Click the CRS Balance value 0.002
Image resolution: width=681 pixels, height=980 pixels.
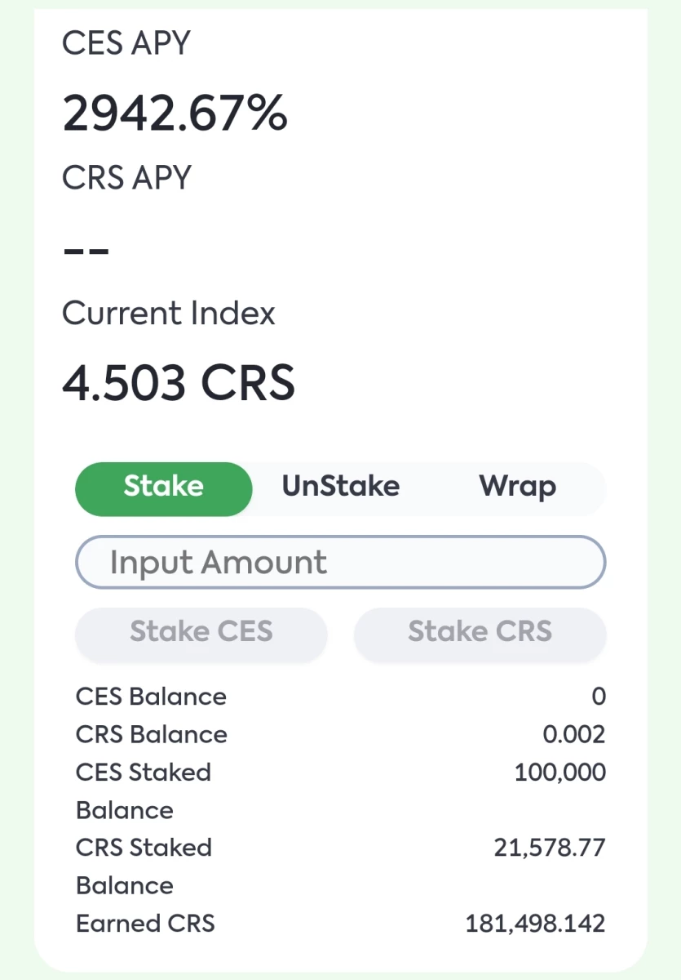point(574,734)
